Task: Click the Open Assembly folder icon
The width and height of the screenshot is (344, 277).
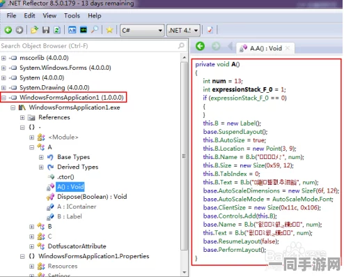Action: [34, 30]
